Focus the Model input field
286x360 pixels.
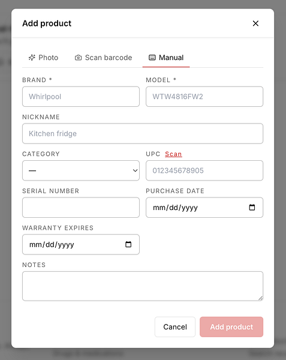pyautogui.click(x=204, y=97)
